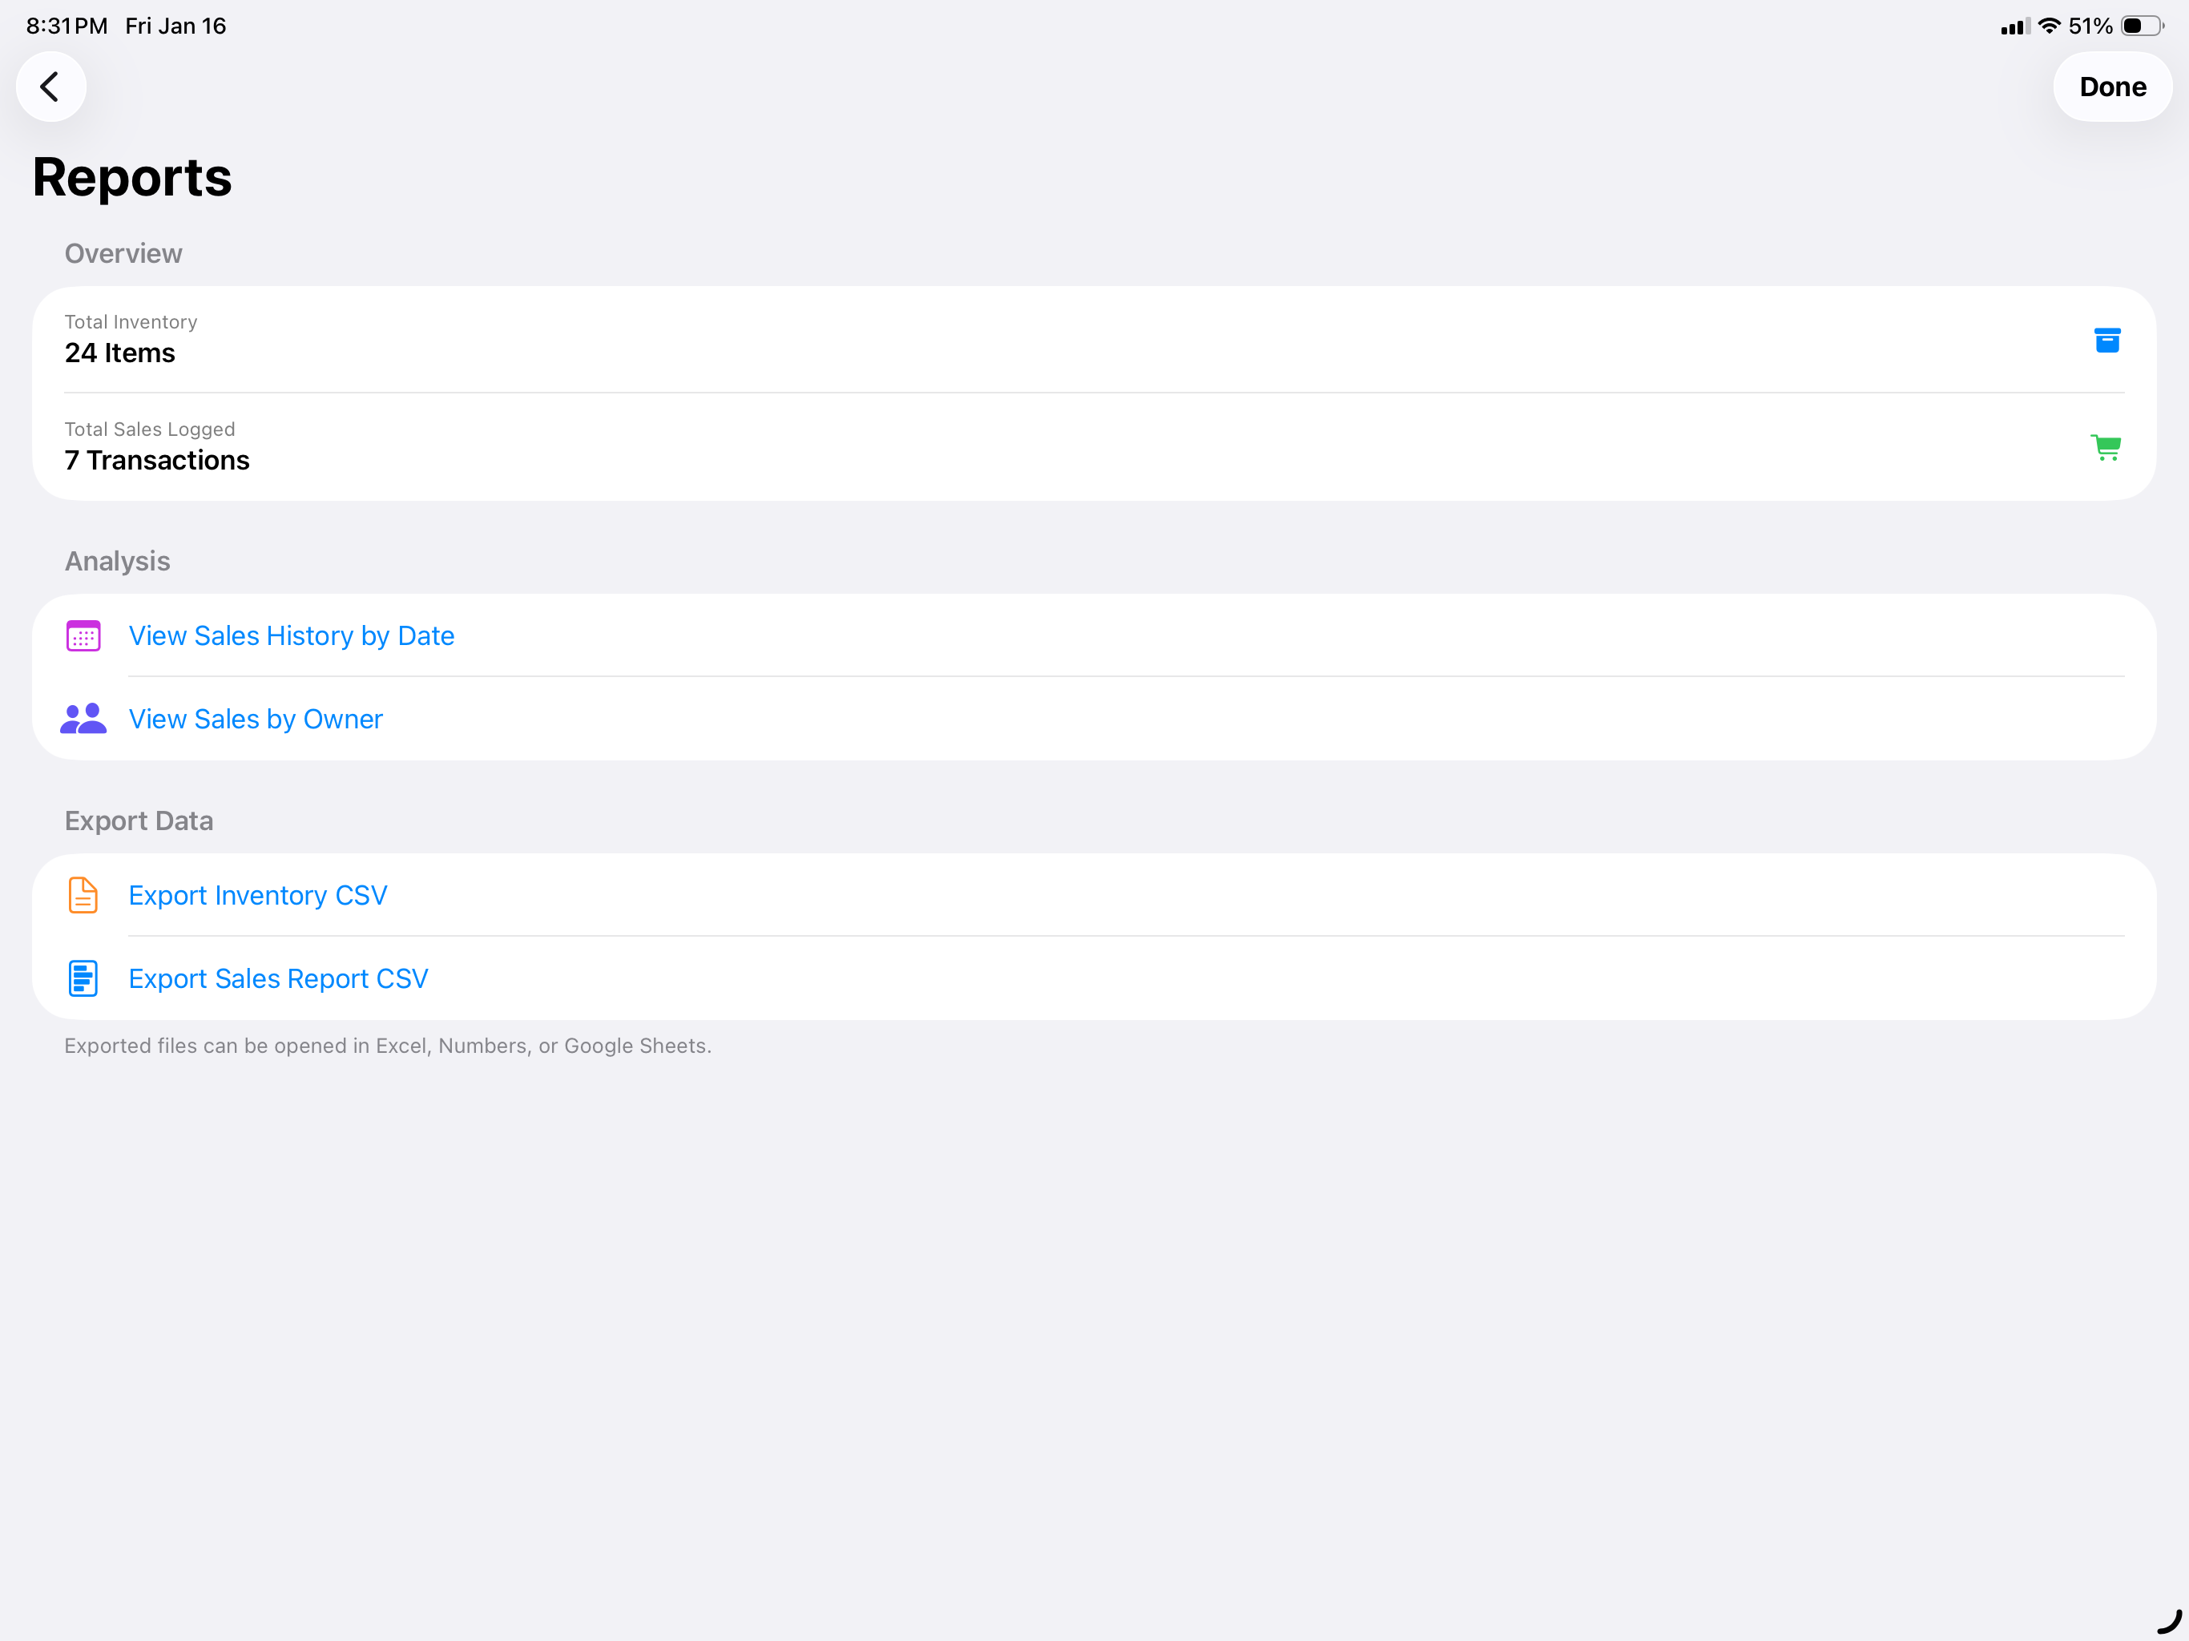
Task: Tap the 24 Items value
Action: 119,353
